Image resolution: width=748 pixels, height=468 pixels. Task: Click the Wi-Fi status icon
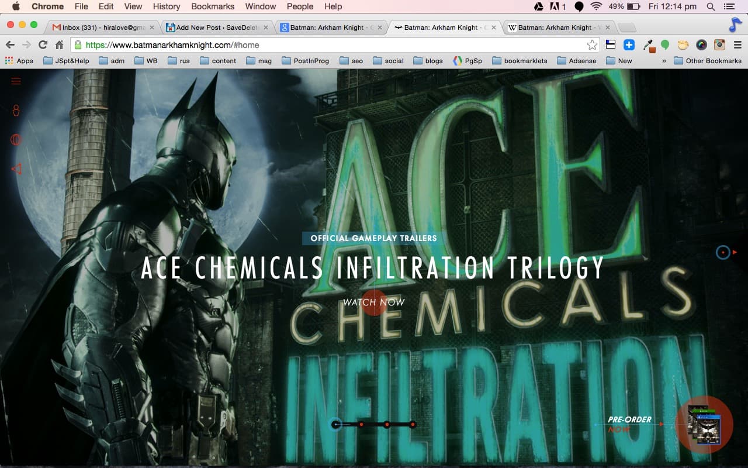click(596, 6)
